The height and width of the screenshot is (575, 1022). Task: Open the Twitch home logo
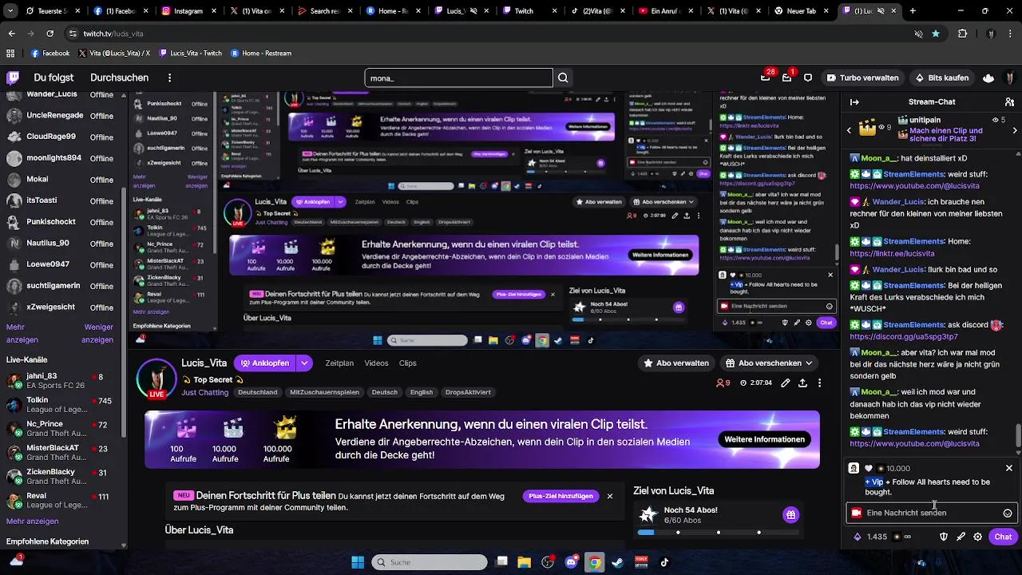tap(14, 77)
